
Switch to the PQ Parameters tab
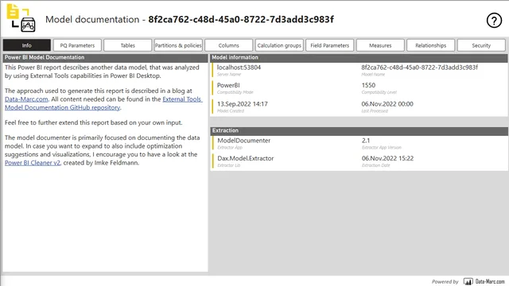click(x=77, y=45)
